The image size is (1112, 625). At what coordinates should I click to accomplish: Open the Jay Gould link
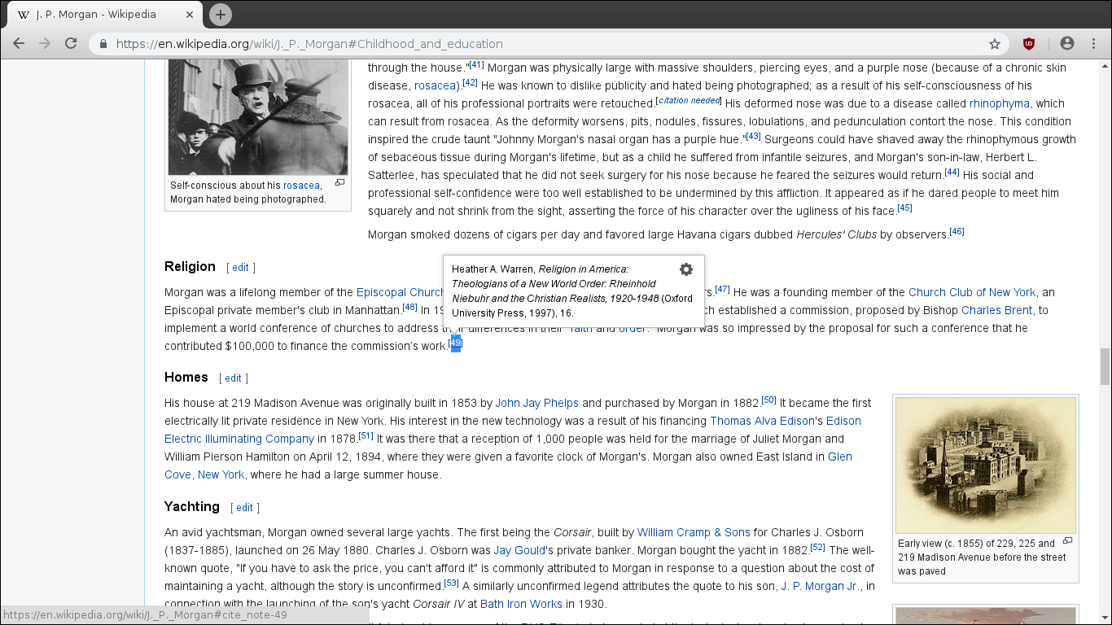click(521, 550)
